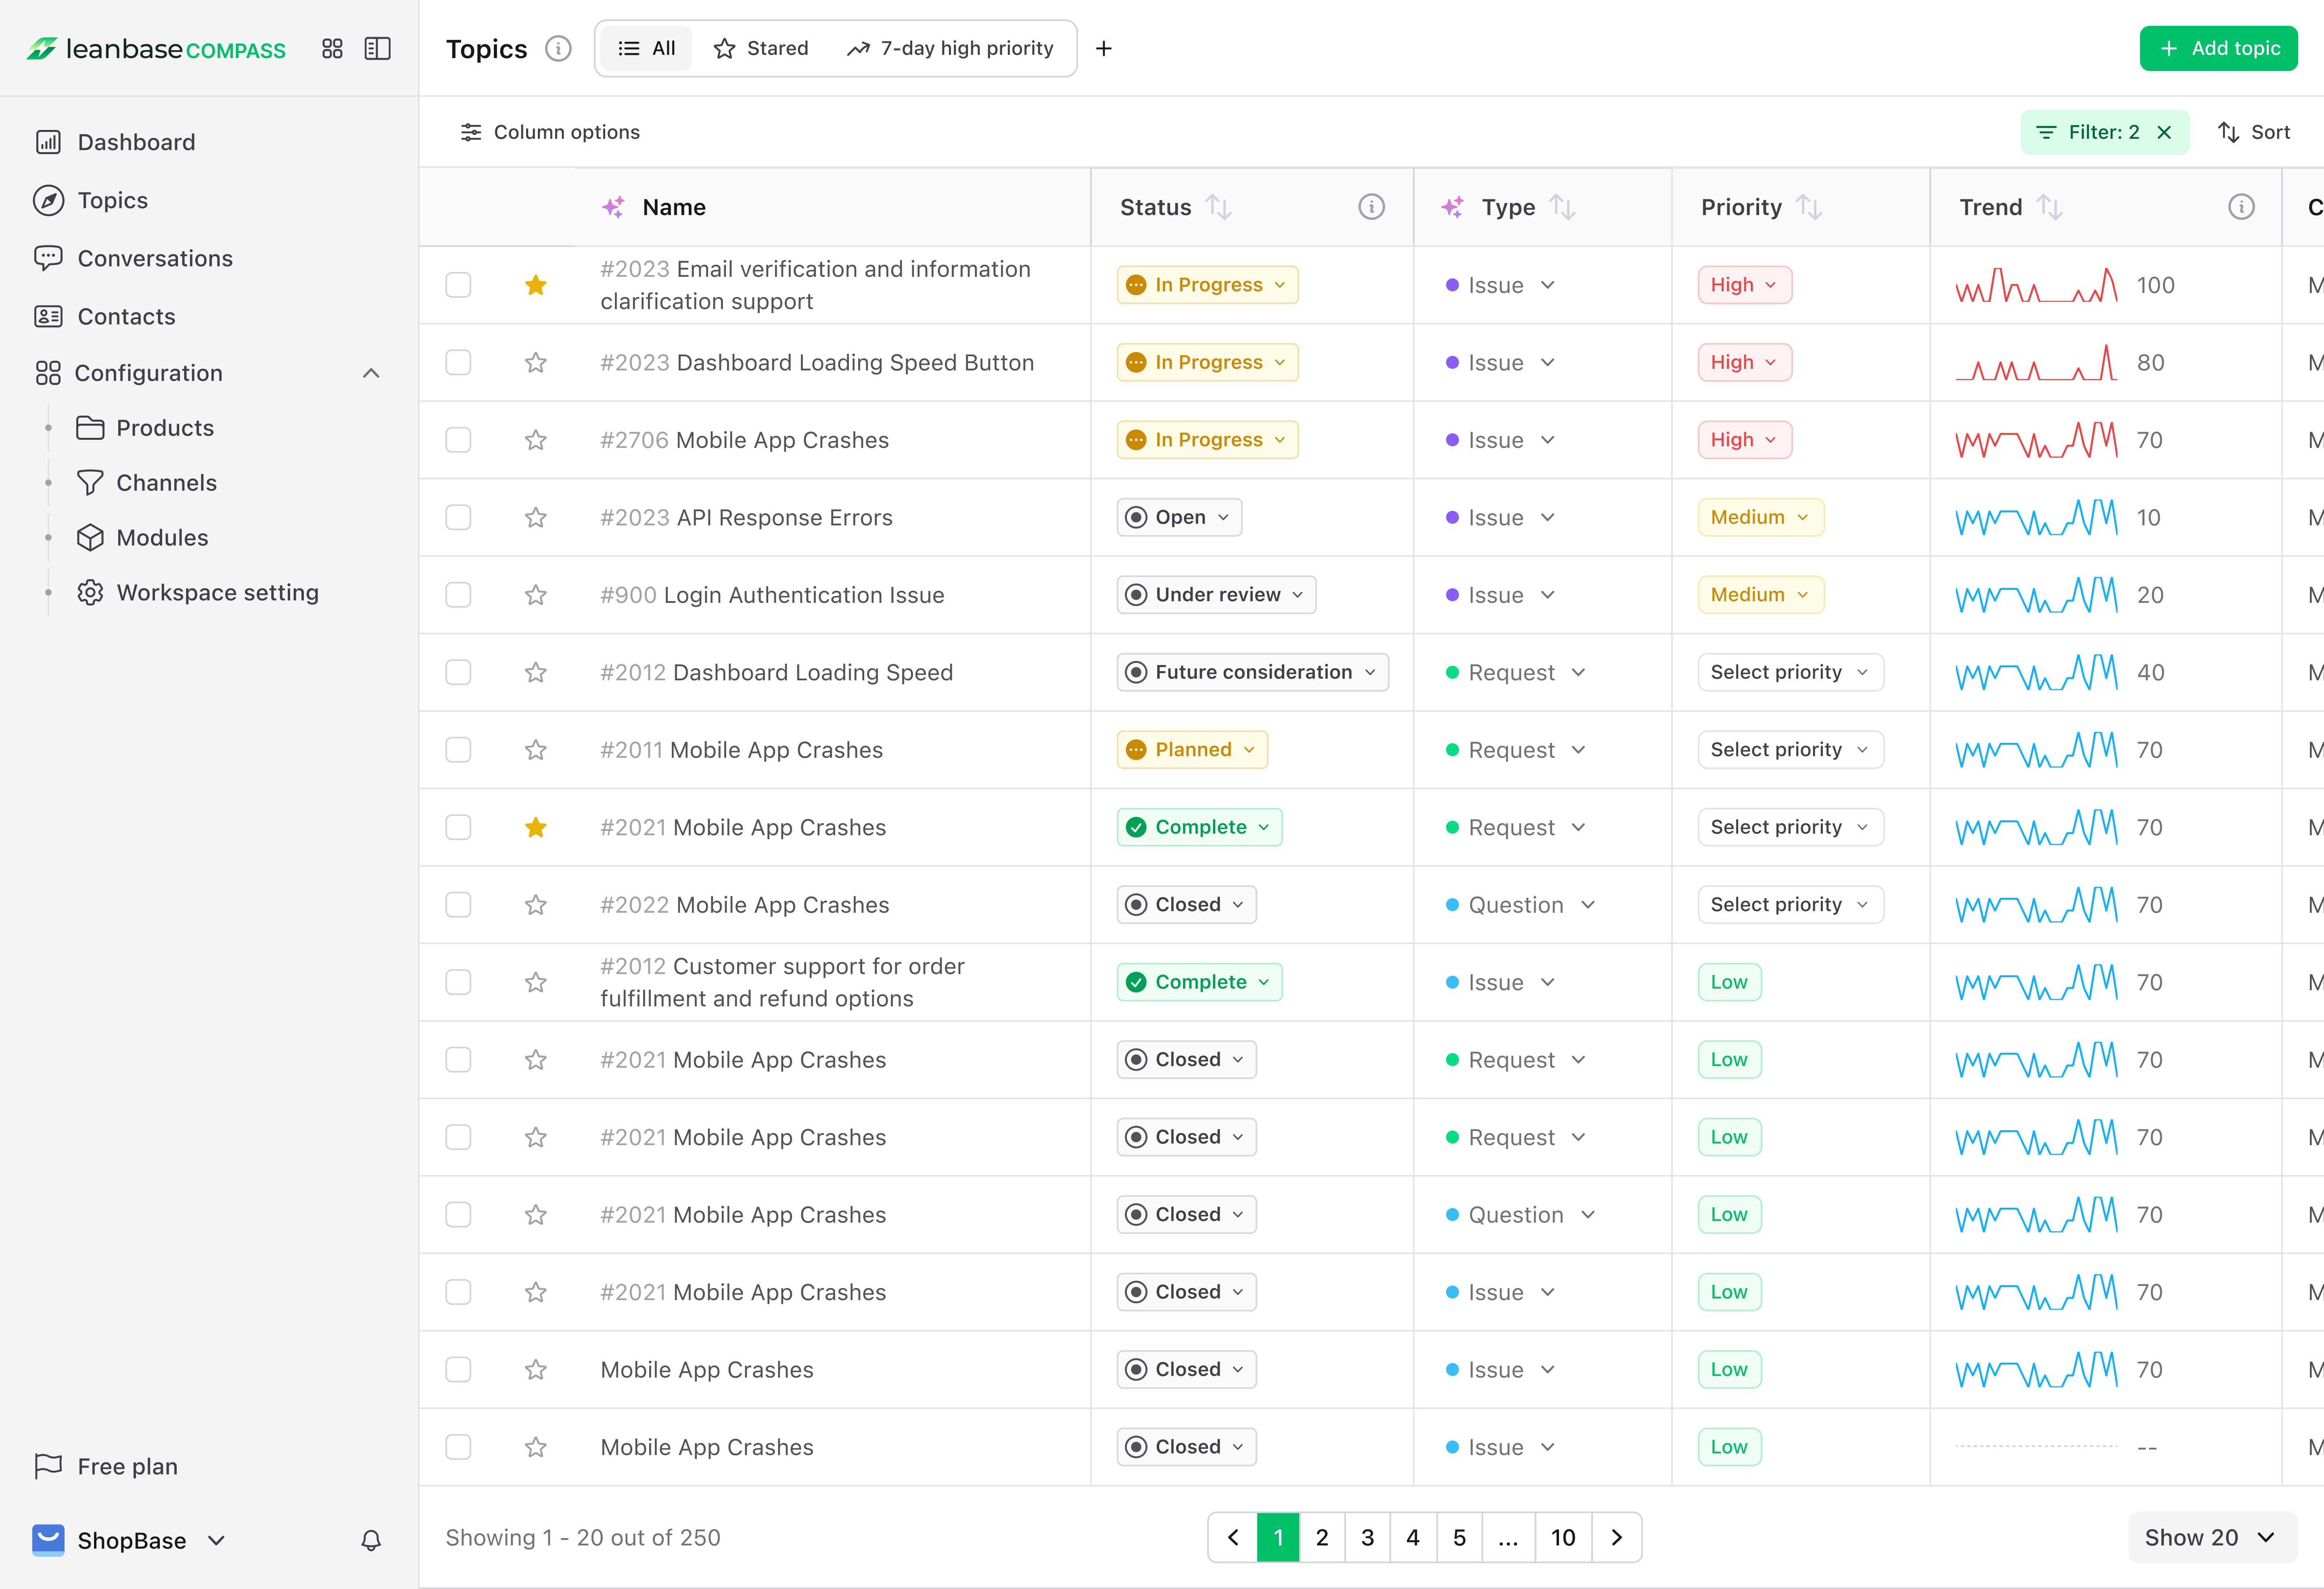This screenshot has width=2324, height=1589.
Task: Open the apps grid icon near the logo
Action: tap(332, 48)
